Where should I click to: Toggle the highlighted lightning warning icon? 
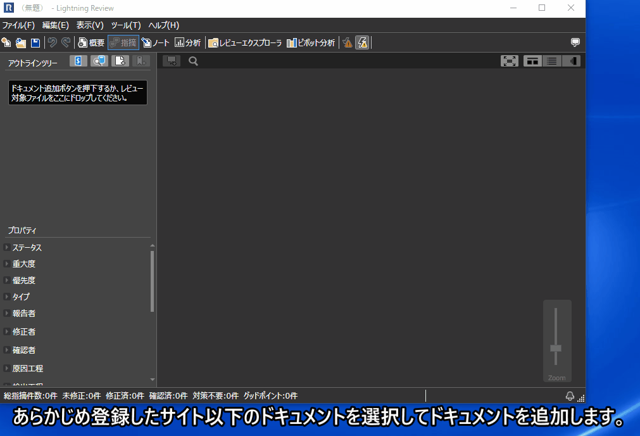click(363, 42)
